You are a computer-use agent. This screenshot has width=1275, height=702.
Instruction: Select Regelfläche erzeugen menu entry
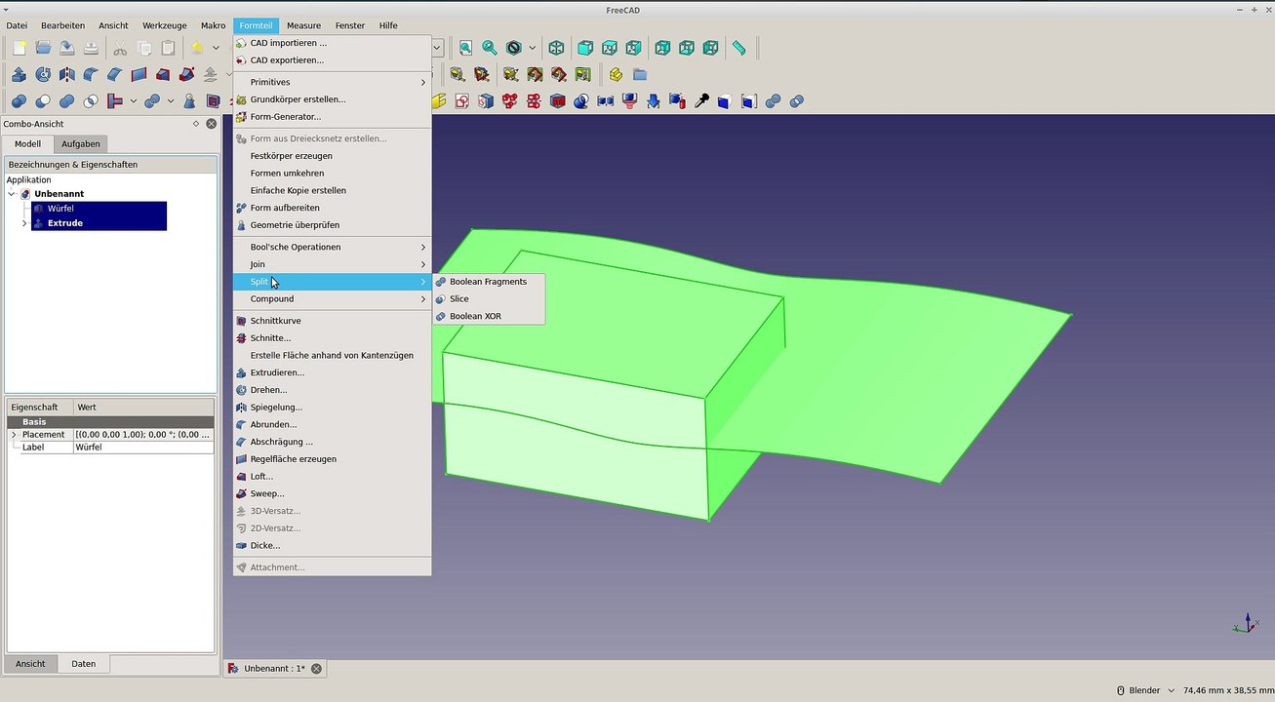click(x=332, y=459)
